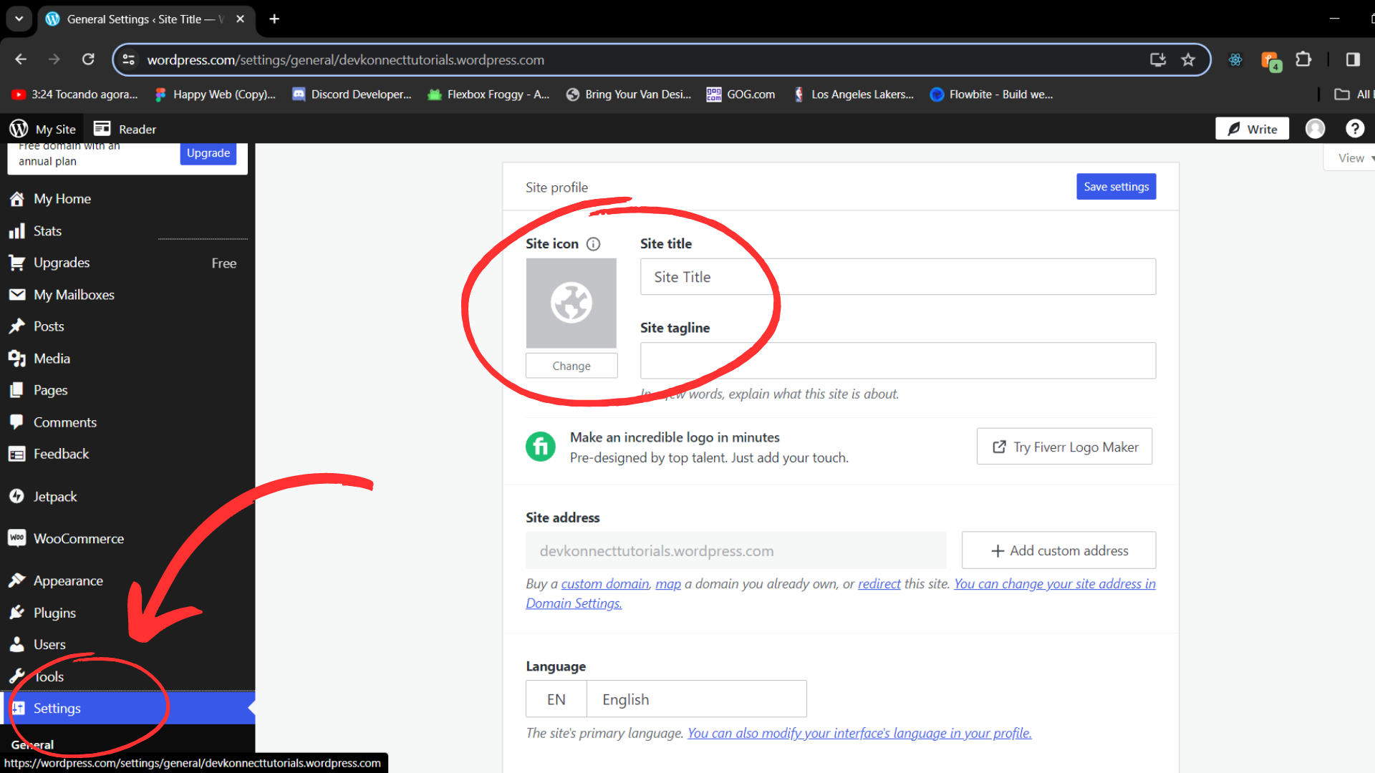This screenshot has width=1375, height=773.
Task: Click the user avatar icon
Action: (x=1315, y=129)
